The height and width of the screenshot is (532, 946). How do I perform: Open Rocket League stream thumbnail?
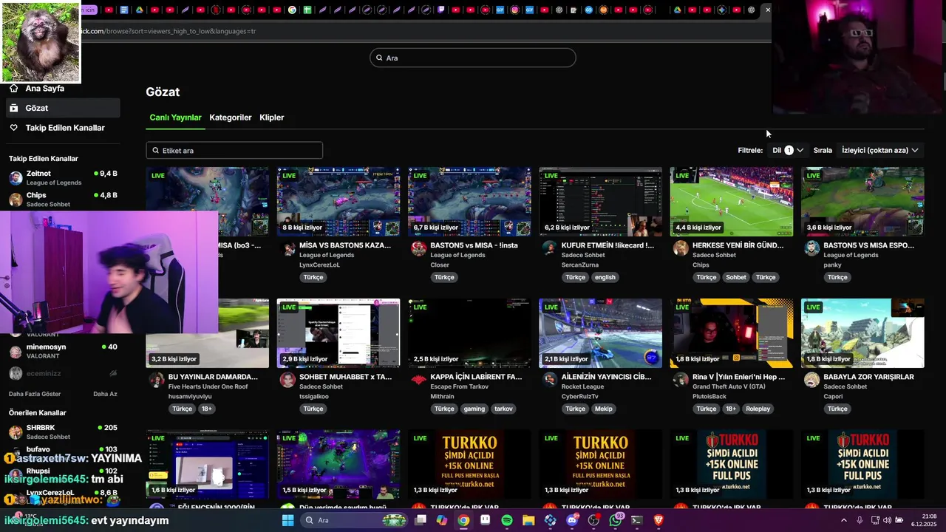click(600, 333)
